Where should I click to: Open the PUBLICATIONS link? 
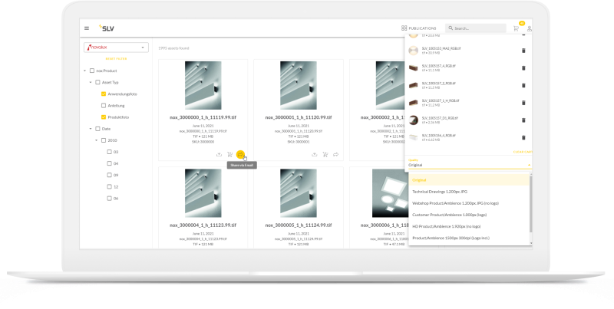[x=422, y=28]
